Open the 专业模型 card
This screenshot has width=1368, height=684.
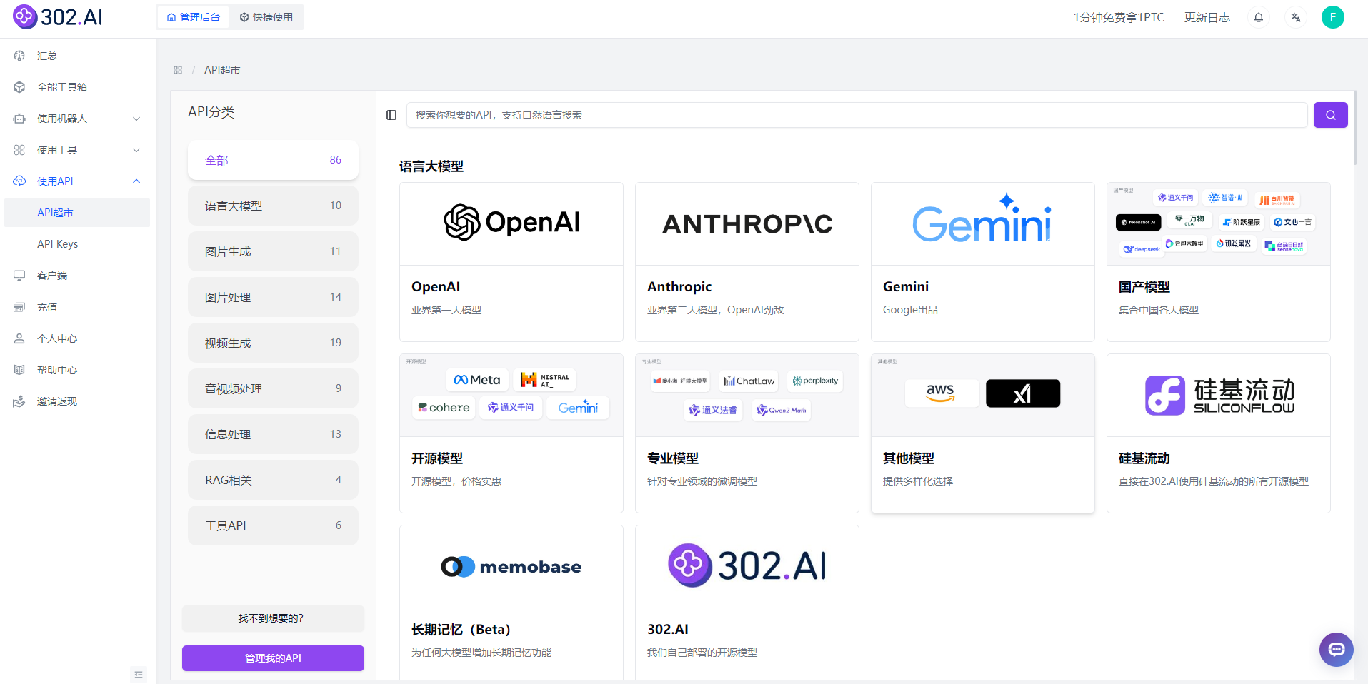[747, 433]
